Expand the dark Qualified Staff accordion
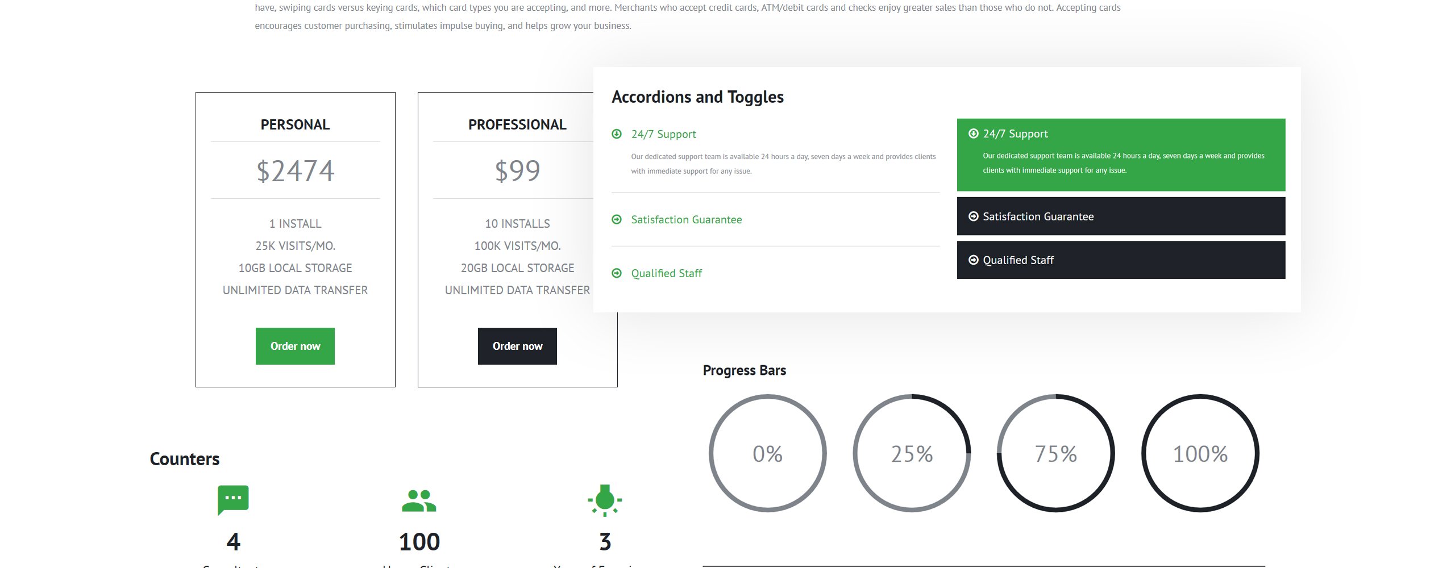 pyautogui.click(x=1121, y=260)
